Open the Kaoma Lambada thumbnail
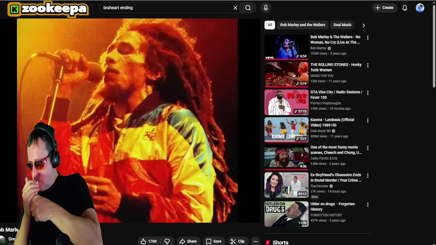 click(x=286, y=130)
